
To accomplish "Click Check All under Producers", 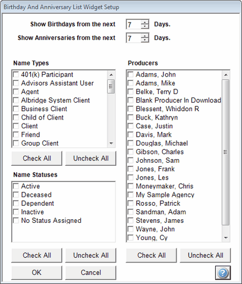I will tap(151, 255).
